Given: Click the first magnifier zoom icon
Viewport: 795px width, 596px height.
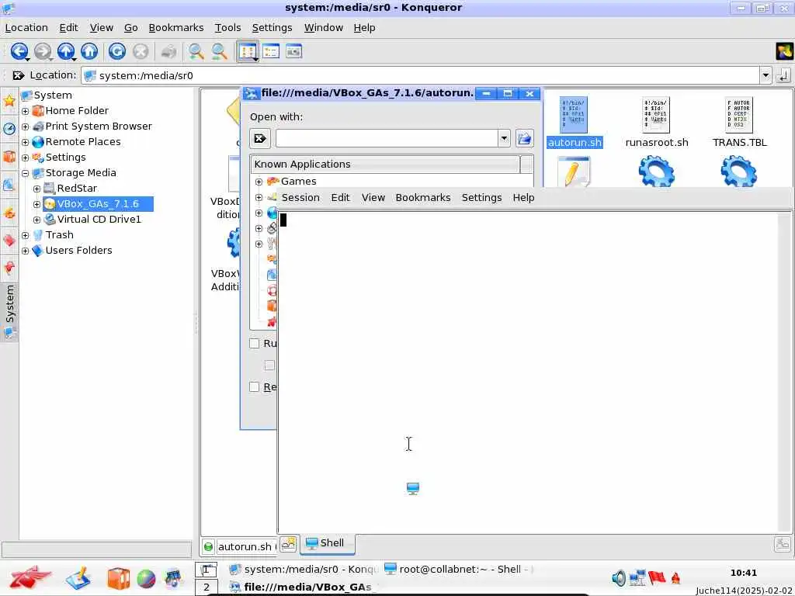Looking at the screenshot, I should pos(196,51).
